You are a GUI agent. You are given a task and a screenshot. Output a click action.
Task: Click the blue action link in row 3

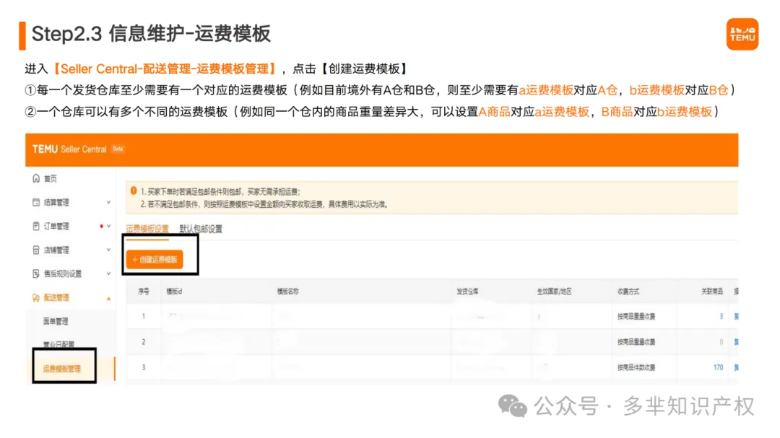click(736, 367)
